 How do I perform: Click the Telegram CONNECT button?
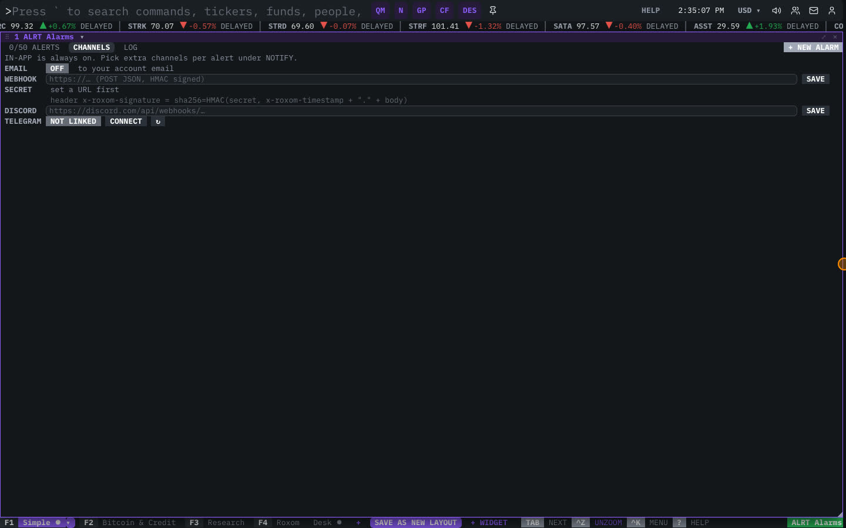pyautogui.click(x=126, y=121)
